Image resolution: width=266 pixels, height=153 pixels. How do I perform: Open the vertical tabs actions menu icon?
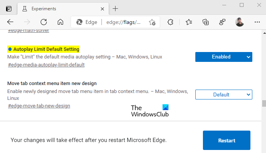[9, 8]
